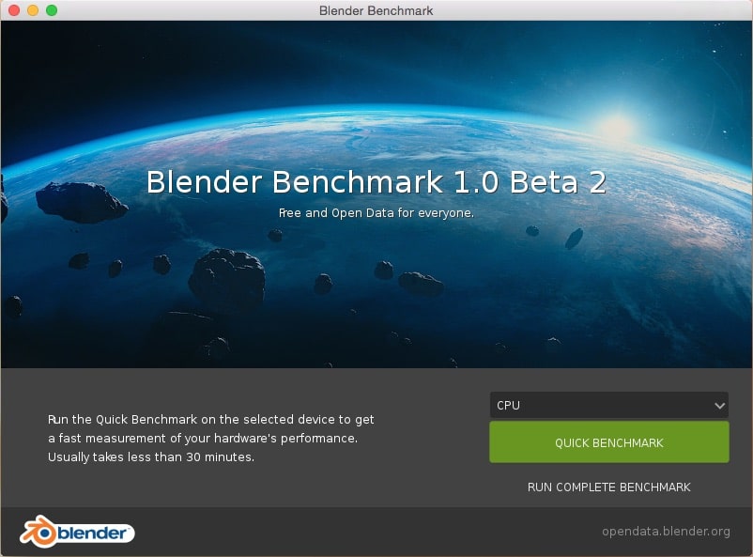
Task: Click the 'Usually takes less than 30 minutes' text
Action: point(151,456)
